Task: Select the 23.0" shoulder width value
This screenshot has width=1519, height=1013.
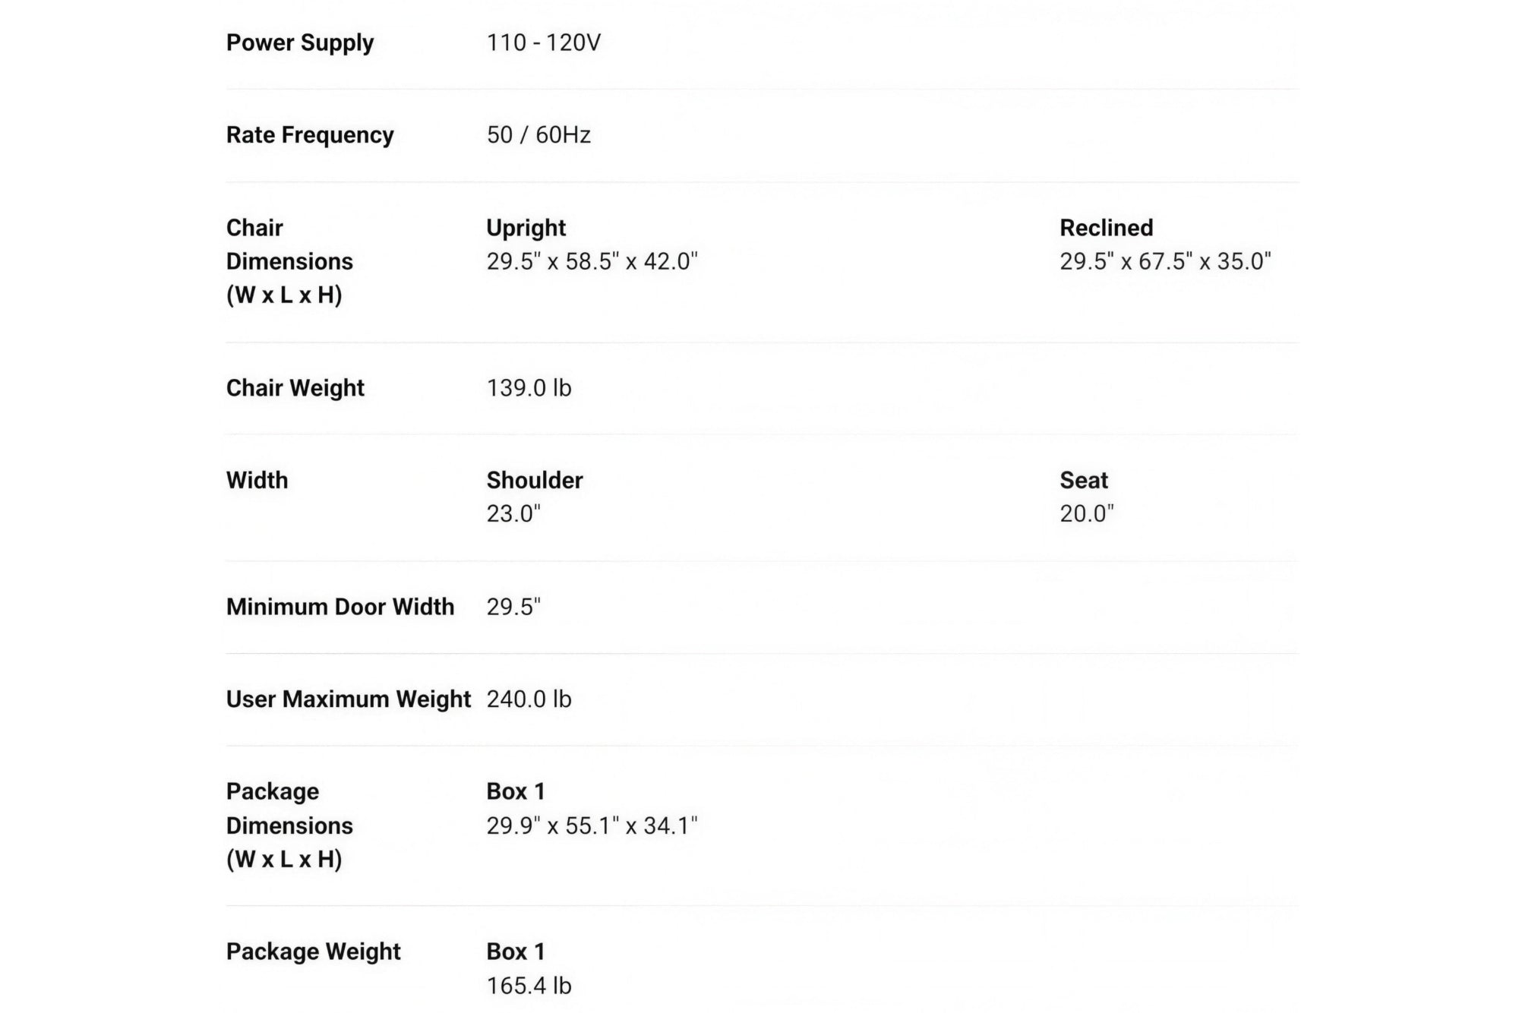Action: (x=513, y=514)
